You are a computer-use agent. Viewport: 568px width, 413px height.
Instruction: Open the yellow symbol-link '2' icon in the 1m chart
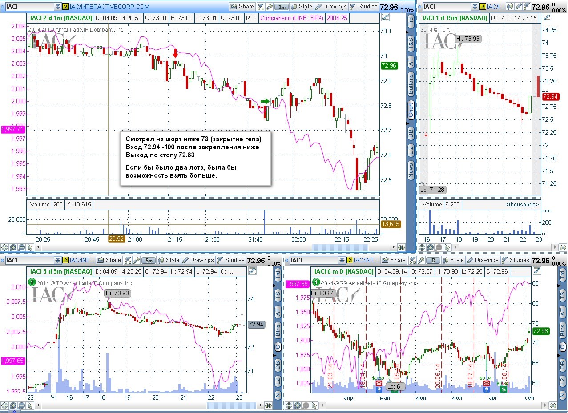[65, 7]
